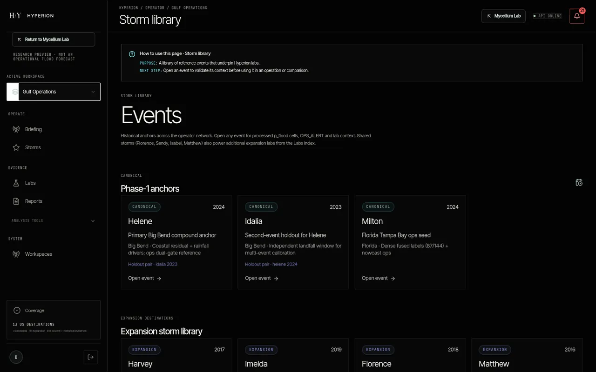Click the Coverage summary panel
Image resolution: width=596 pixels, height=372 pixels.
pyautogui.click(x=54, y=319)
